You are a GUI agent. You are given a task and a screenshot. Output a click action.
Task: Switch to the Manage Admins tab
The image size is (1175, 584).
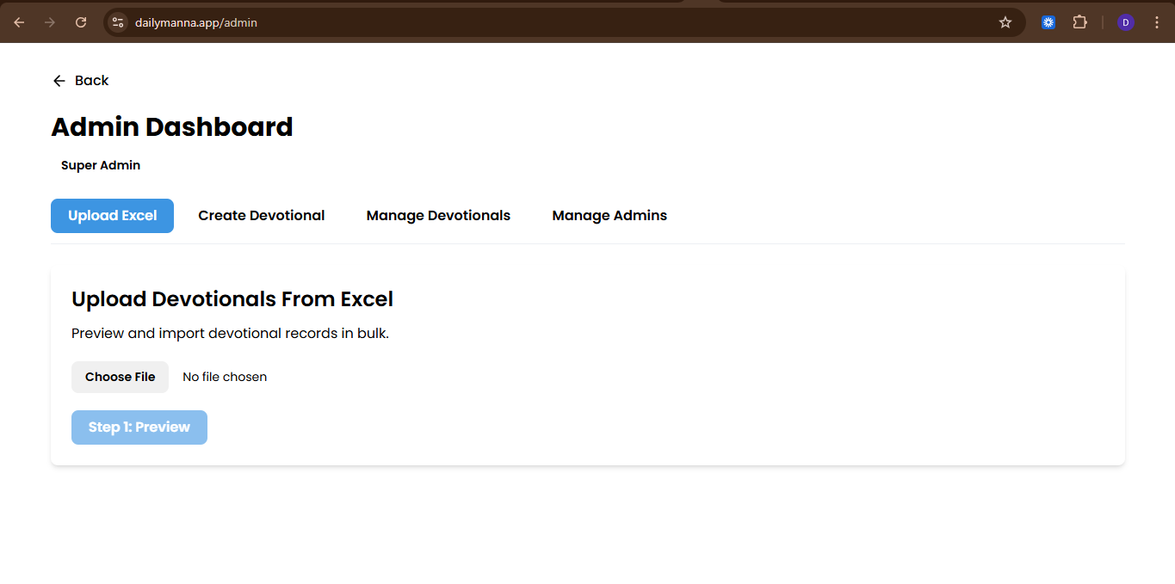point(609,216)
